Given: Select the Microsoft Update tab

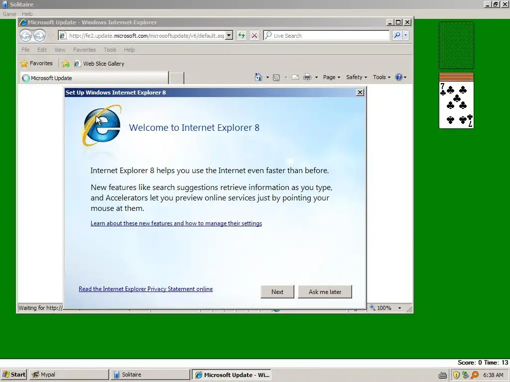Looking at the screenshot, I should click(94, 78).
